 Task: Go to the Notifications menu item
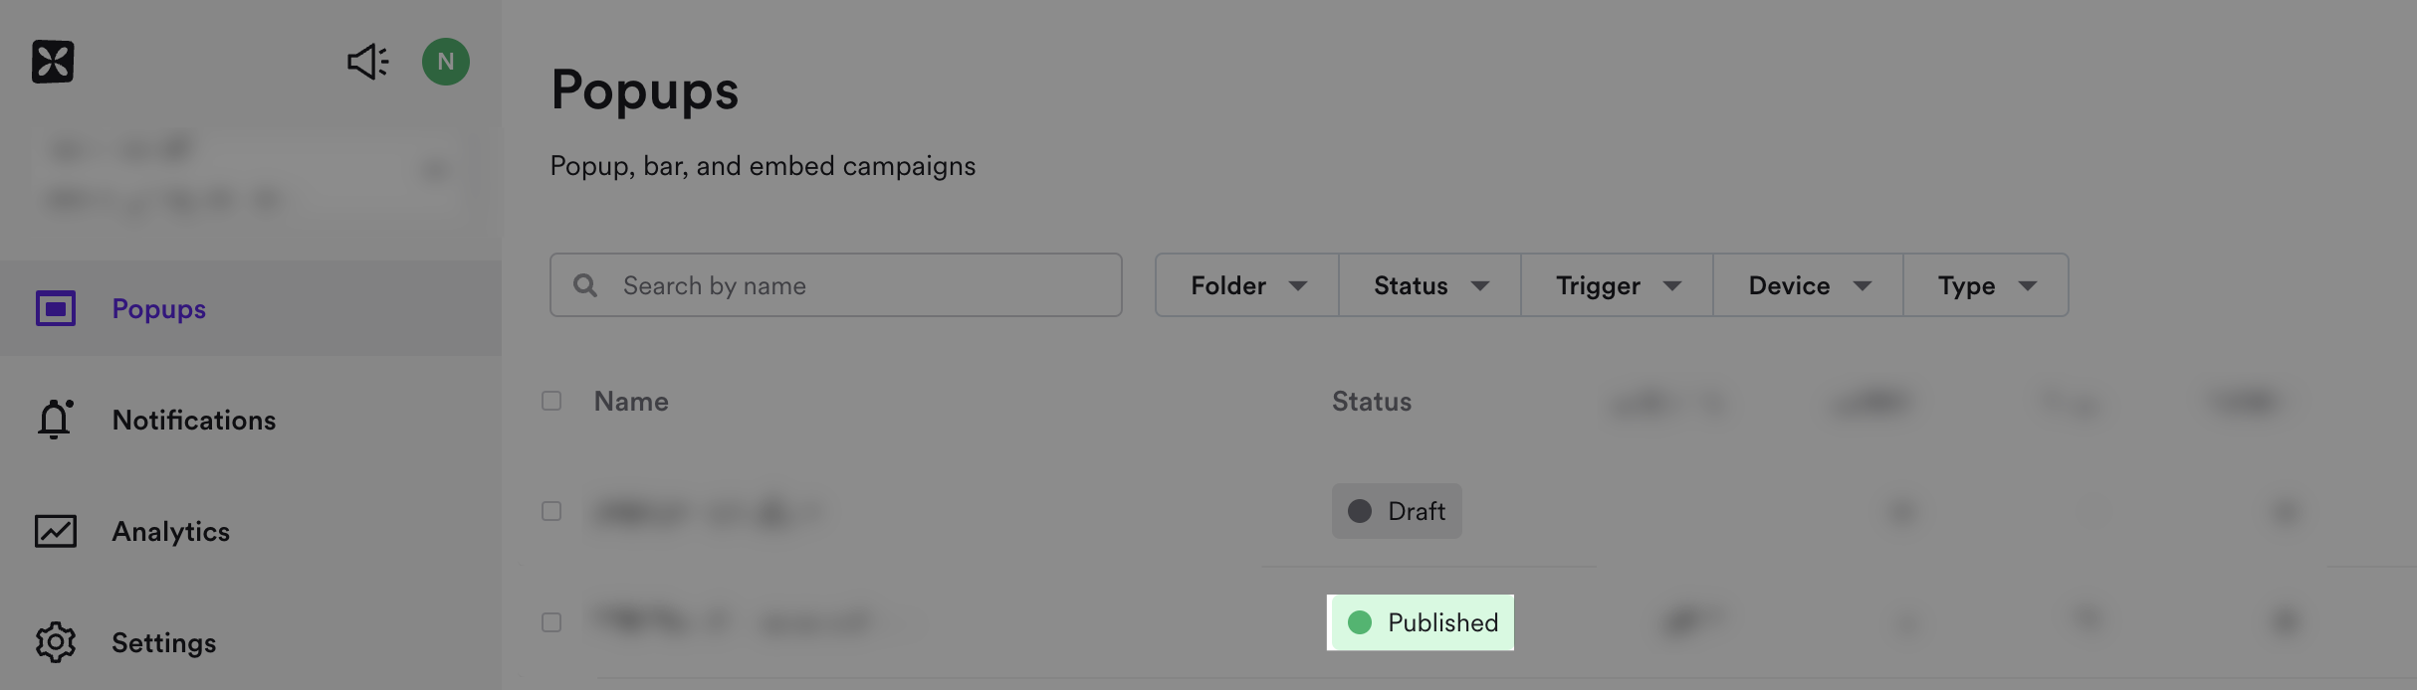(x=194, y=420)
